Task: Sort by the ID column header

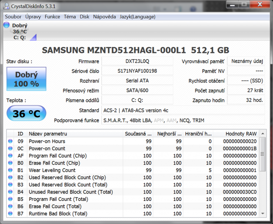Action: [x=21, y=134]
